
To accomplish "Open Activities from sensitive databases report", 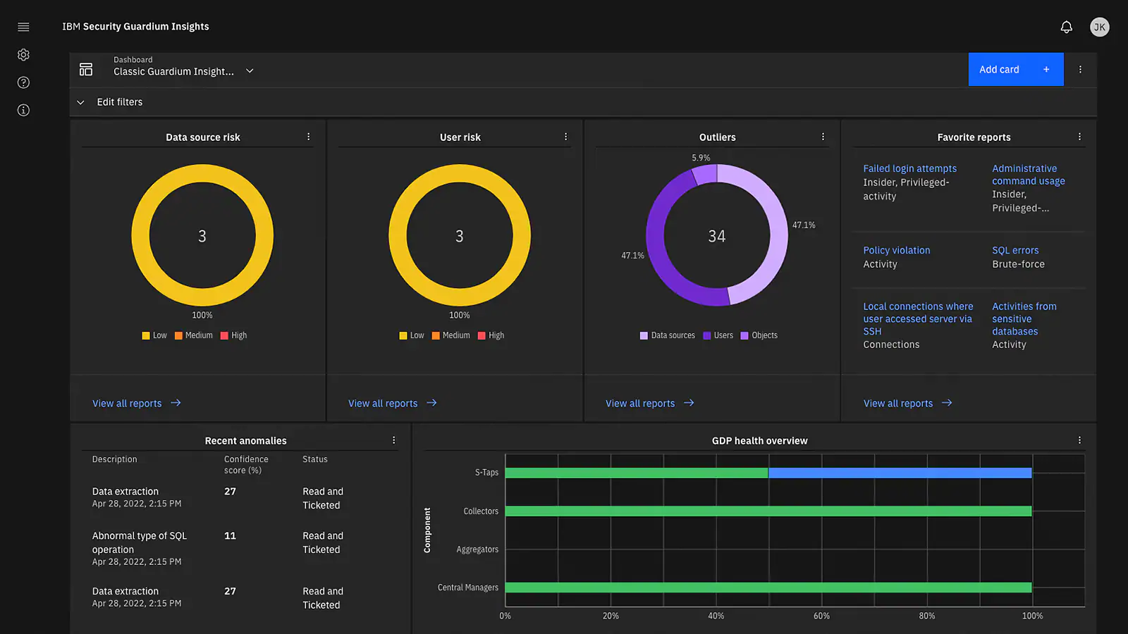I will pyautogui.click(x=1024, y=318).
